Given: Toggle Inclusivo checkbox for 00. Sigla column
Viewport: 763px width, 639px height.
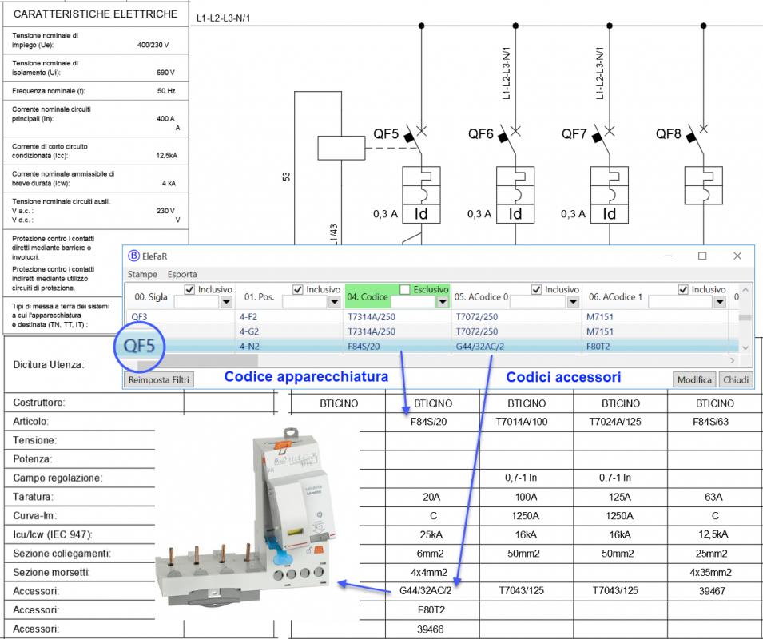Looking at the screenshot, I should pos(190,289).
